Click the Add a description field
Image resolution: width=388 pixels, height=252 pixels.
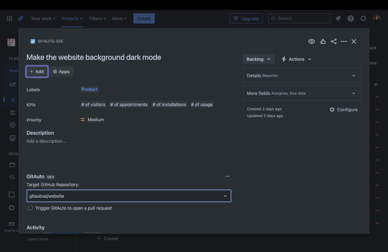(x=46, y=141)
